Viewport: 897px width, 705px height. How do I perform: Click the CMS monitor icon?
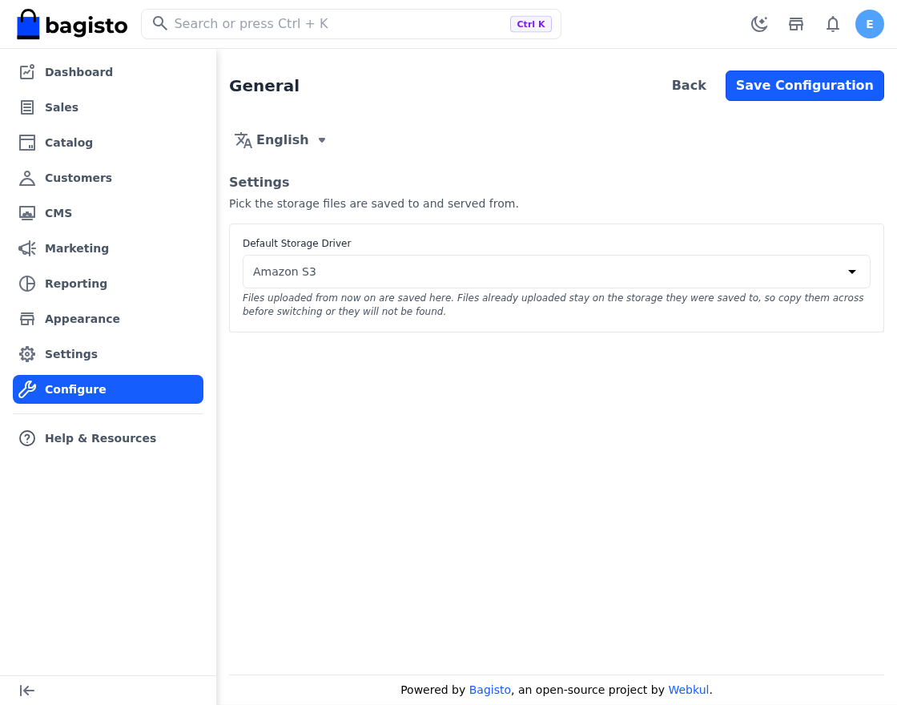tap(27, 213)
